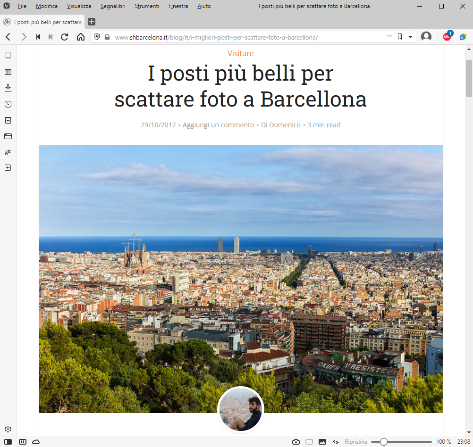Expand the bookmark dropdown arrow
473x447 pixels.
(410, 37)
